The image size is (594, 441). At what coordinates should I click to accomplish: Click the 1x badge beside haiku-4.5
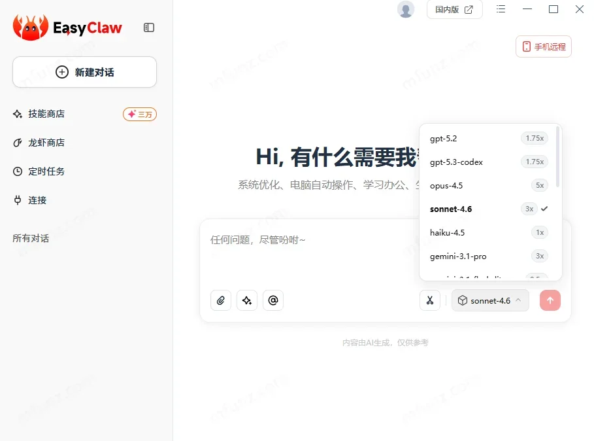(x=540, y=232)
